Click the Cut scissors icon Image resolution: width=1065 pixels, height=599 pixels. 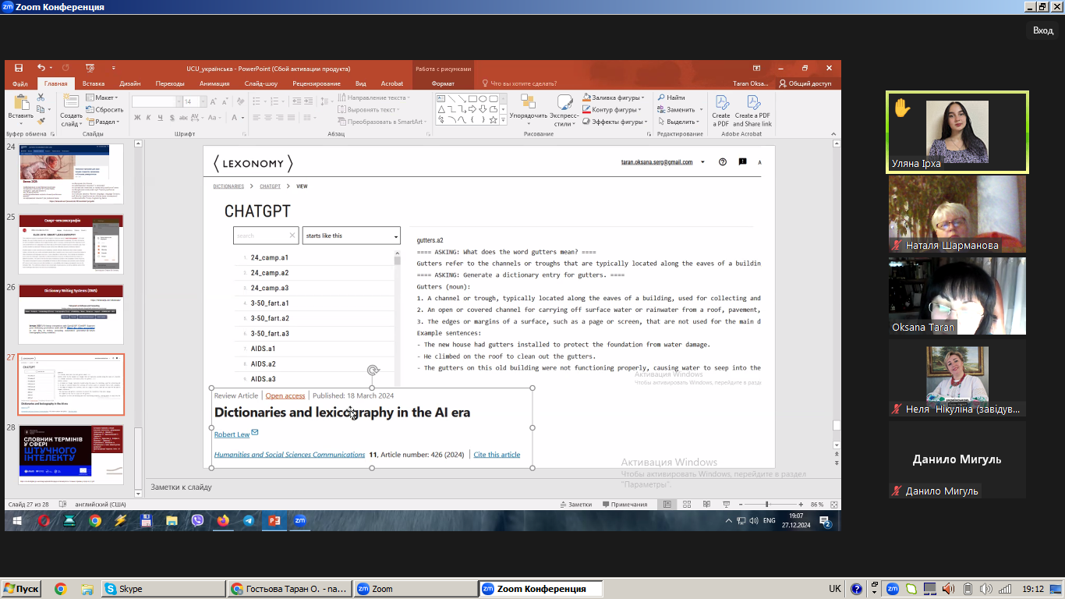click(41, 97)
